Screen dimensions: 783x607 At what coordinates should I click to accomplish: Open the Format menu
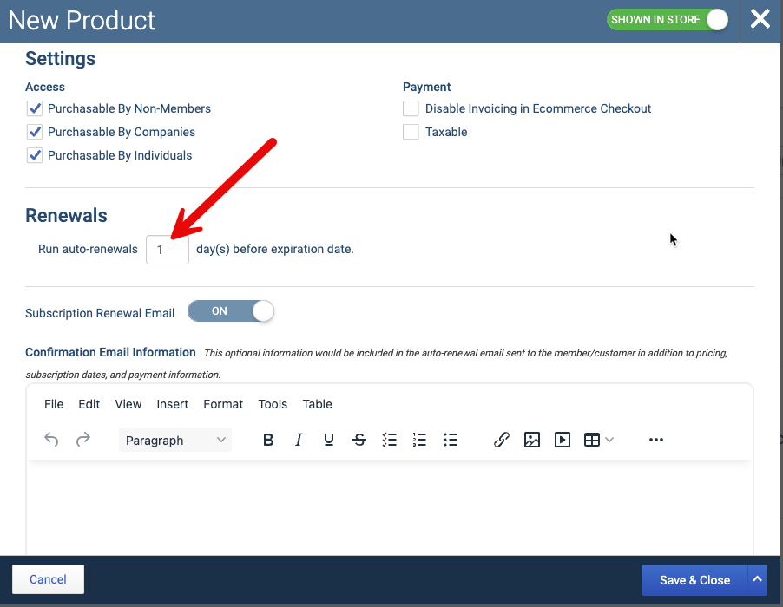[x=223, y=404]
